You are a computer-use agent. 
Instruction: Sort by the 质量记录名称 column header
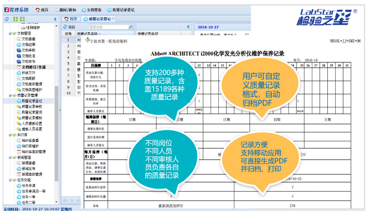tap(89, 34)
